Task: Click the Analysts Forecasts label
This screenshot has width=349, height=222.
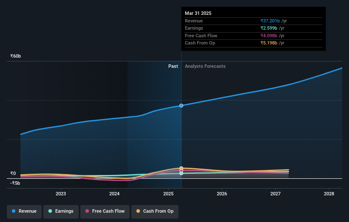Action: (x=205, y=67)
